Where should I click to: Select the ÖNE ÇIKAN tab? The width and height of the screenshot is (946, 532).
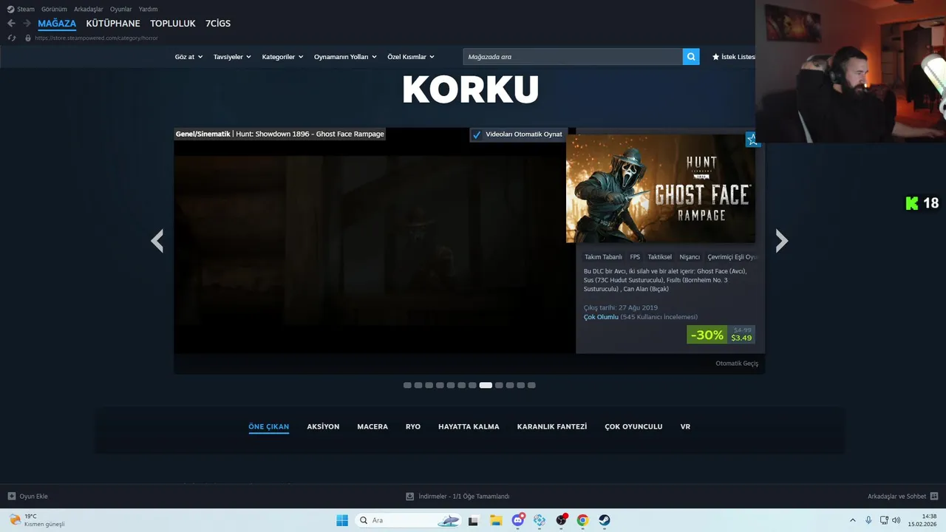coord(268,426)
